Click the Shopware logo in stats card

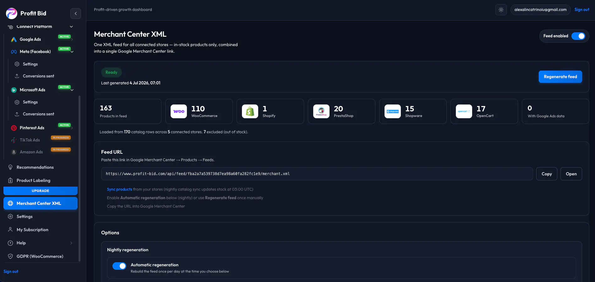[393, 111]
